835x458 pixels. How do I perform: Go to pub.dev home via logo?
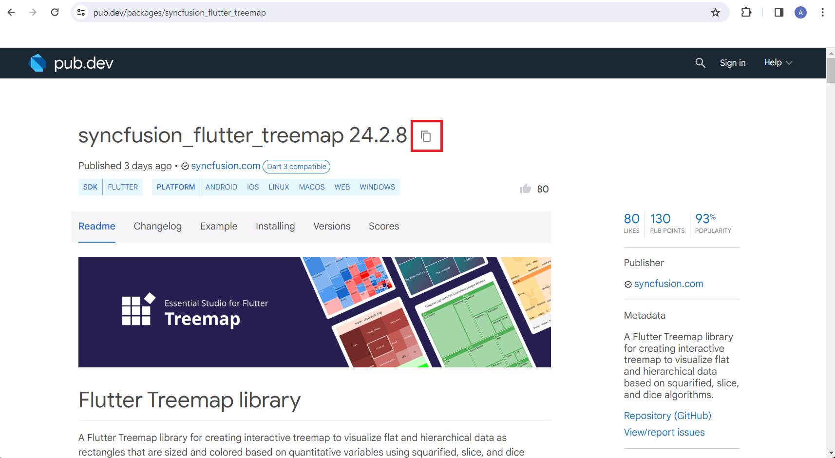pyautogui.click(x=71, y=63)
